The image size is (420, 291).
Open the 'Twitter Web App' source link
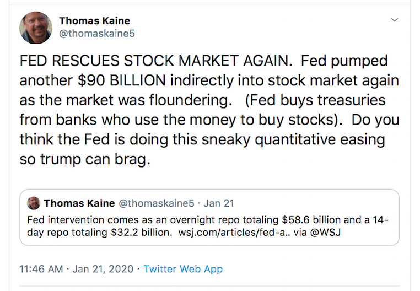tap(183, 269)
